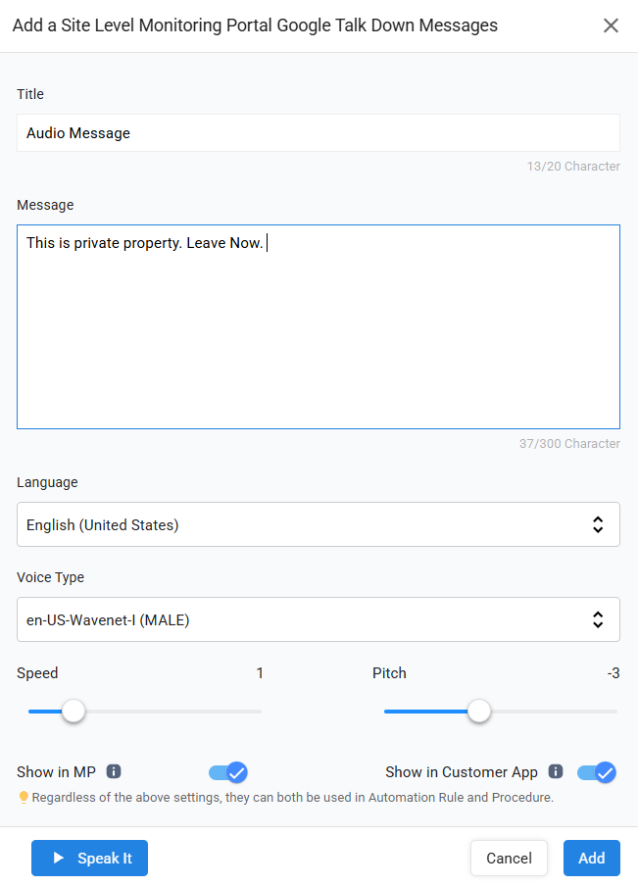Close the Add Talk Down Messages dialog
This screenshot has height=886, width=638.
(x=611, y=25)
